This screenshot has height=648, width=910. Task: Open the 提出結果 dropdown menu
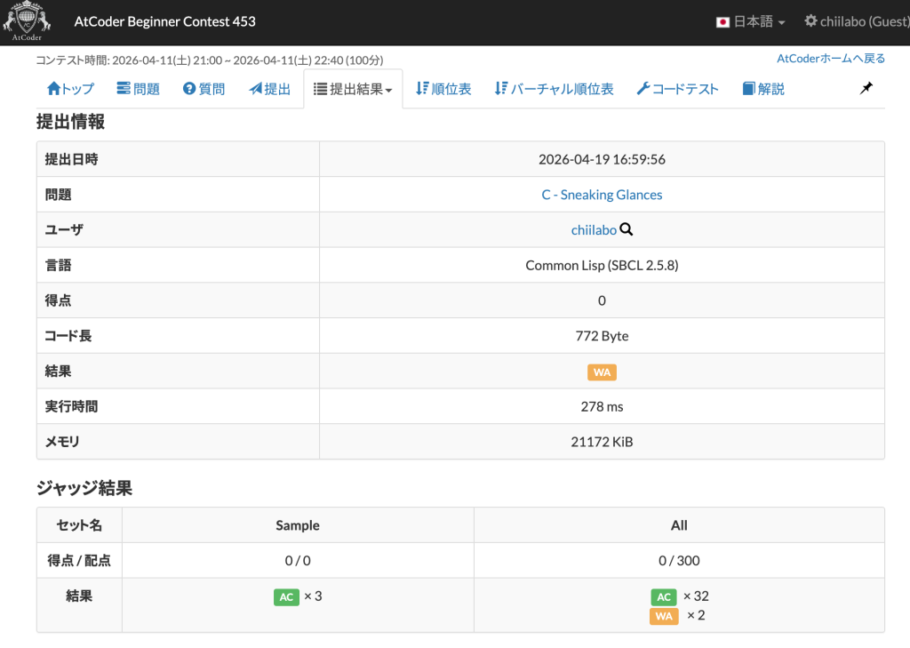click(350, 88)
